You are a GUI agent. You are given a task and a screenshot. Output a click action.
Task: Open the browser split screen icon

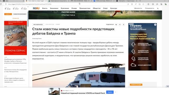[x=153, y=4]
